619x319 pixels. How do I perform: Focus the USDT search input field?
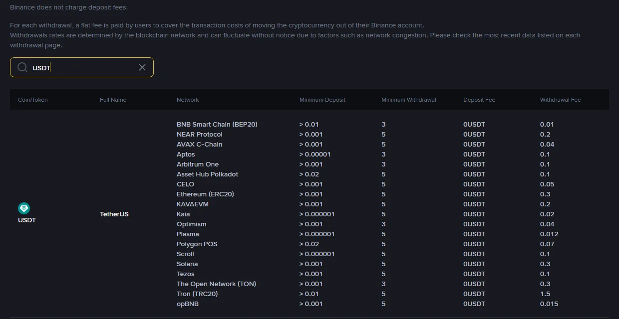(x=82, y=67)
